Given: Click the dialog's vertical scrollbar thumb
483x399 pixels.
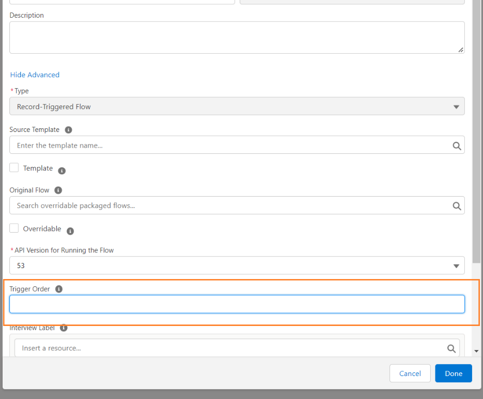Looking at the screenshot, I should click(x=476, y=131).
